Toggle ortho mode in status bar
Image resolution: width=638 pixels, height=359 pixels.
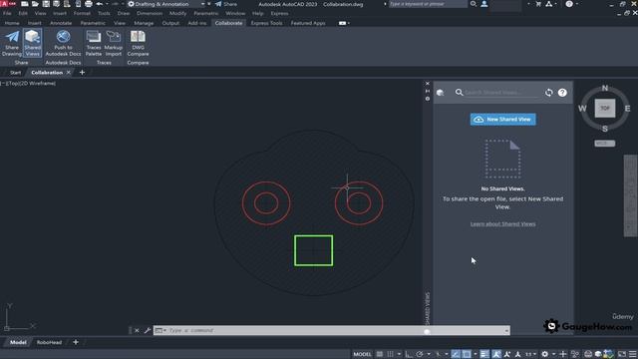409,354
